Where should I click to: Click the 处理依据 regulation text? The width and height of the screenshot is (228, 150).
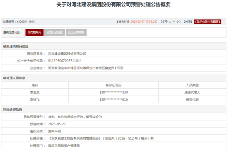101,138
